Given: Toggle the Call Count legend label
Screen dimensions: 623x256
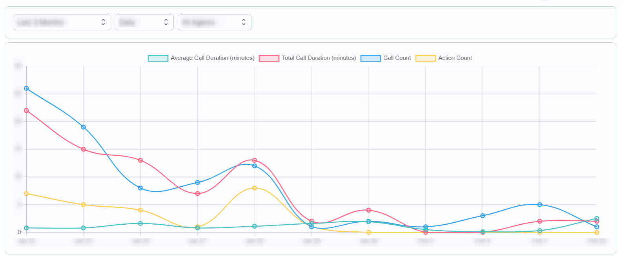Looking at the screenshot, I should click(x=397, y=58).
